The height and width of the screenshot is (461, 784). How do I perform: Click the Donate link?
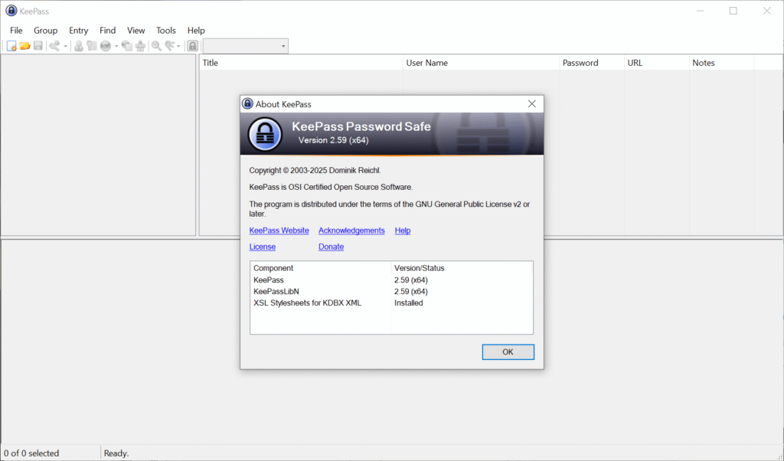331,247
